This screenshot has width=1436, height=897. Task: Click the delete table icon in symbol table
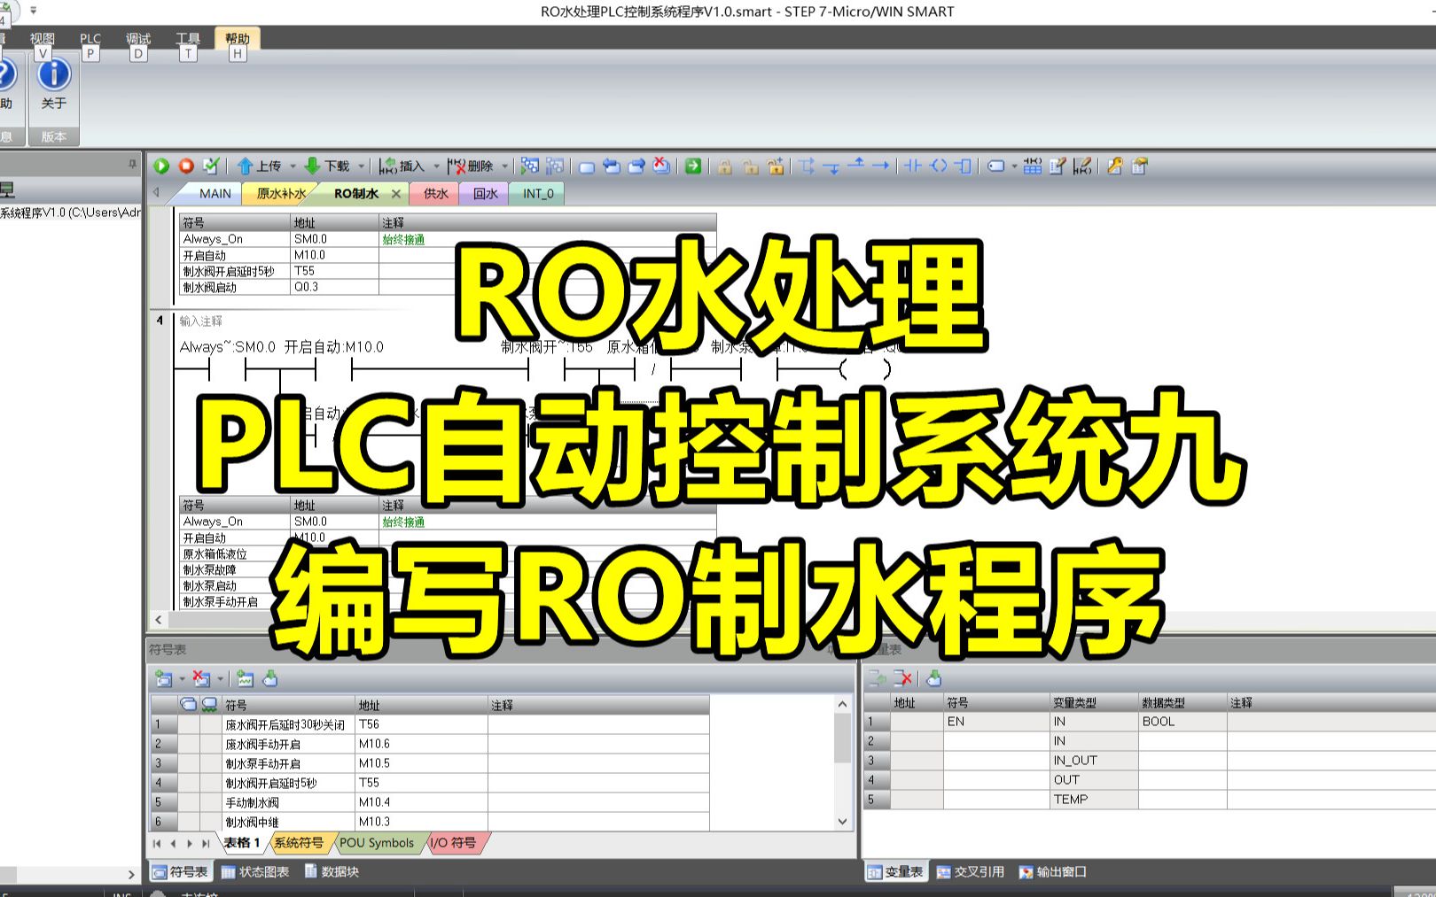pyautogui.click(x=202, y=679)
